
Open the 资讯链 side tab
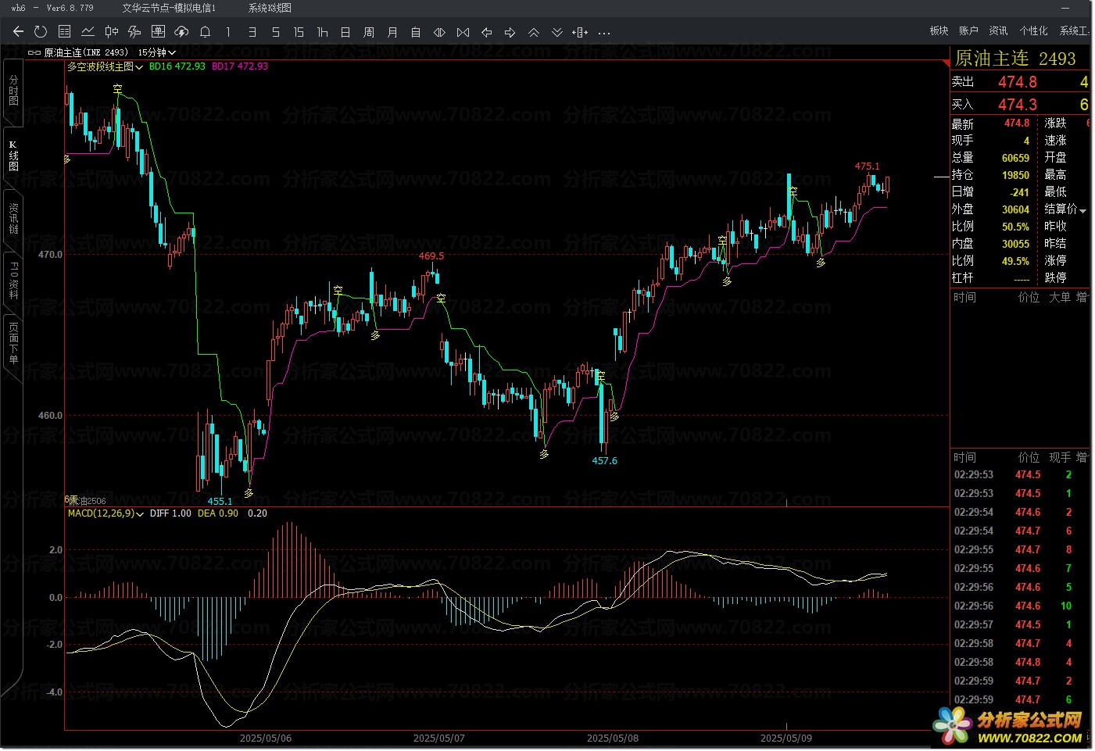13,219
